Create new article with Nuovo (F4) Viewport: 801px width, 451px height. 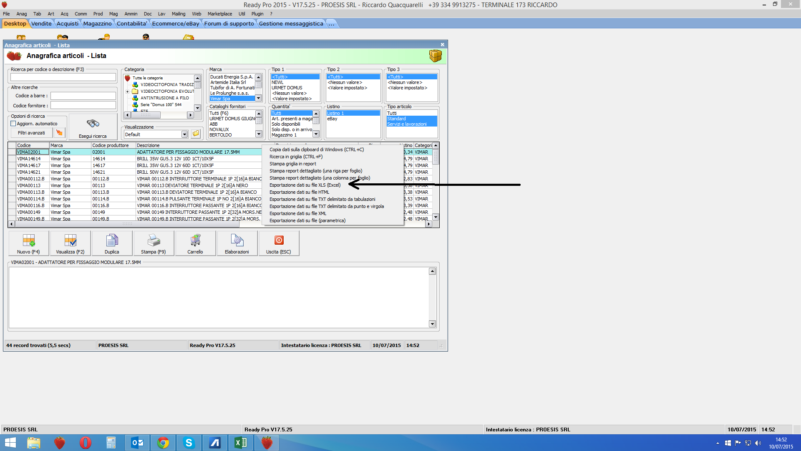click(28, 243)
